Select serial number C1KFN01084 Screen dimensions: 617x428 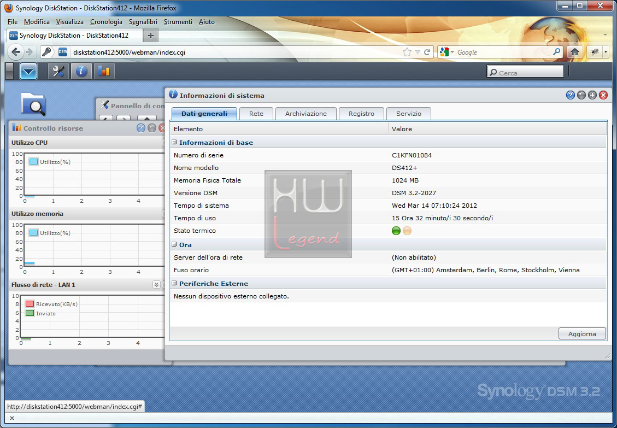tap(412, 155)
